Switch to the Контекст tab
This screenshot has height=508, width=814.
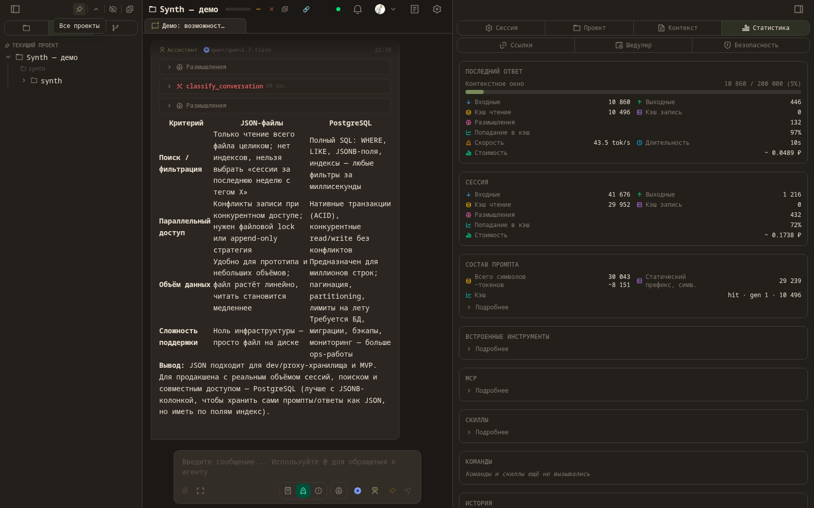tap(678, 28)
